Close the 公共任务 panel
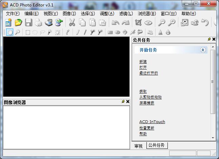This screenshot has width=219, height=159. pyautogui.click(x=214, y=39)
